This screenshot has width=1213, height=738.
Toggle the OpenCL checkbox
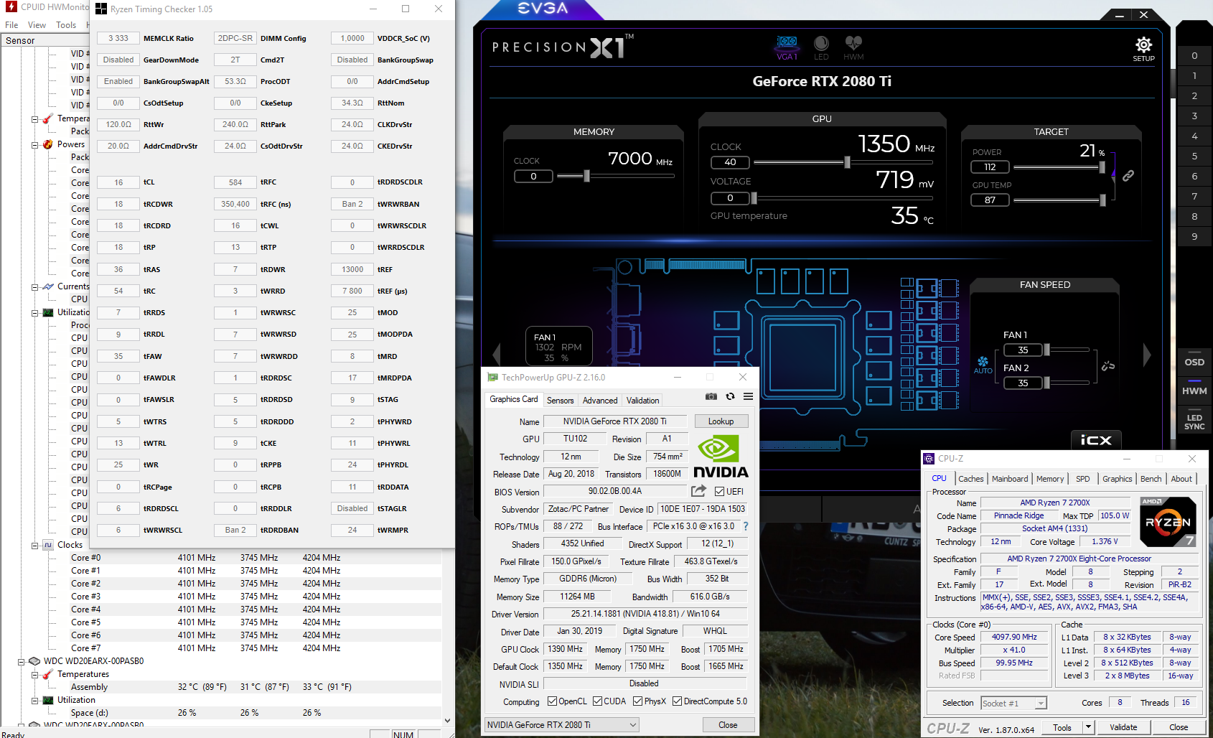click(552, 701)
